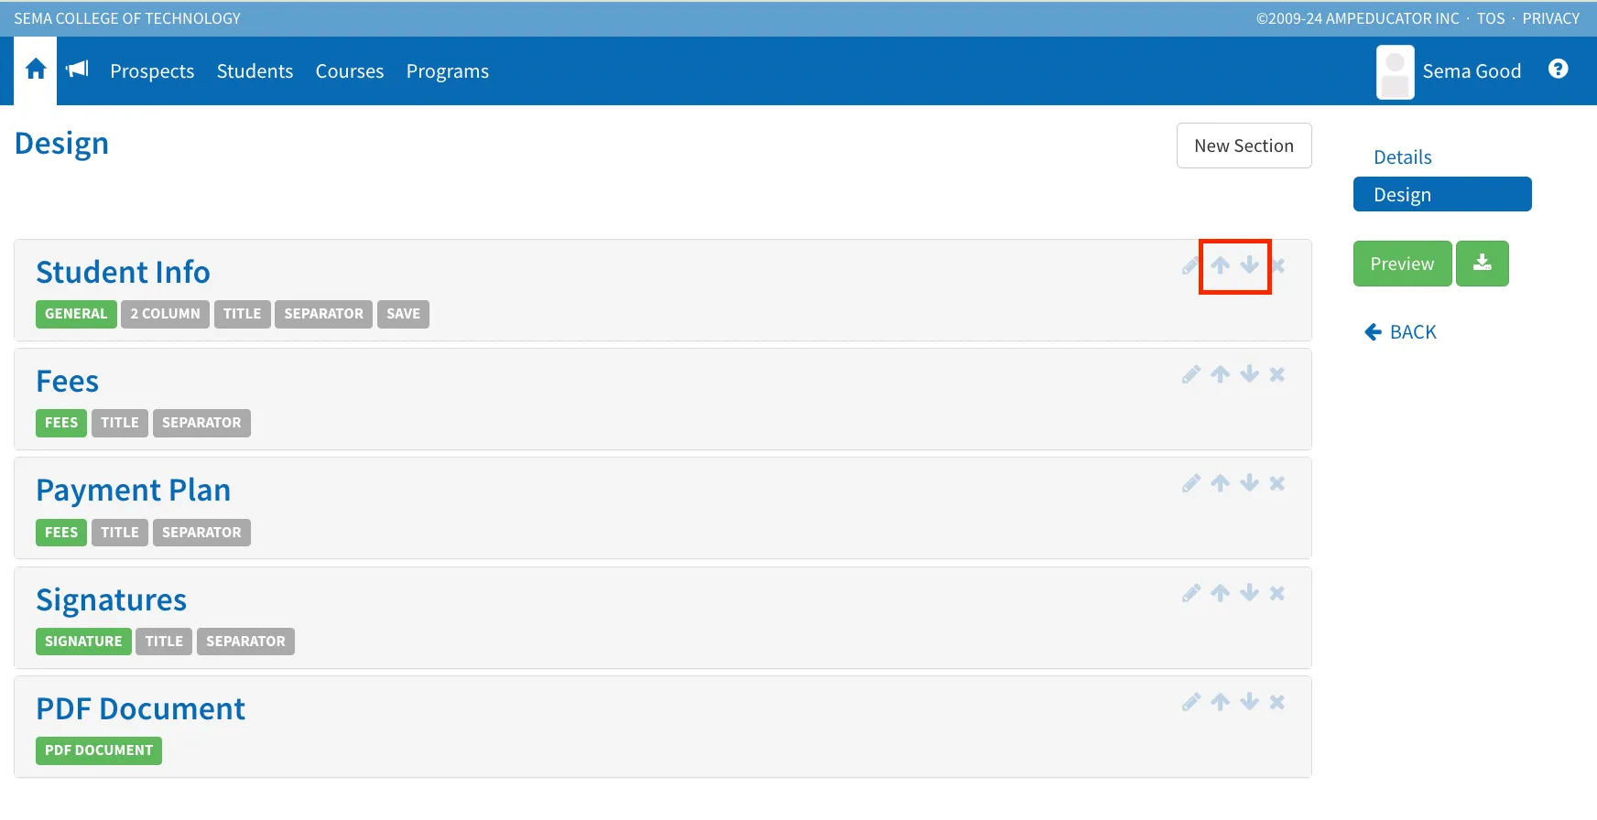Go back using the BACK link
Screen dimensions: 1597x820
point(1401,332)
